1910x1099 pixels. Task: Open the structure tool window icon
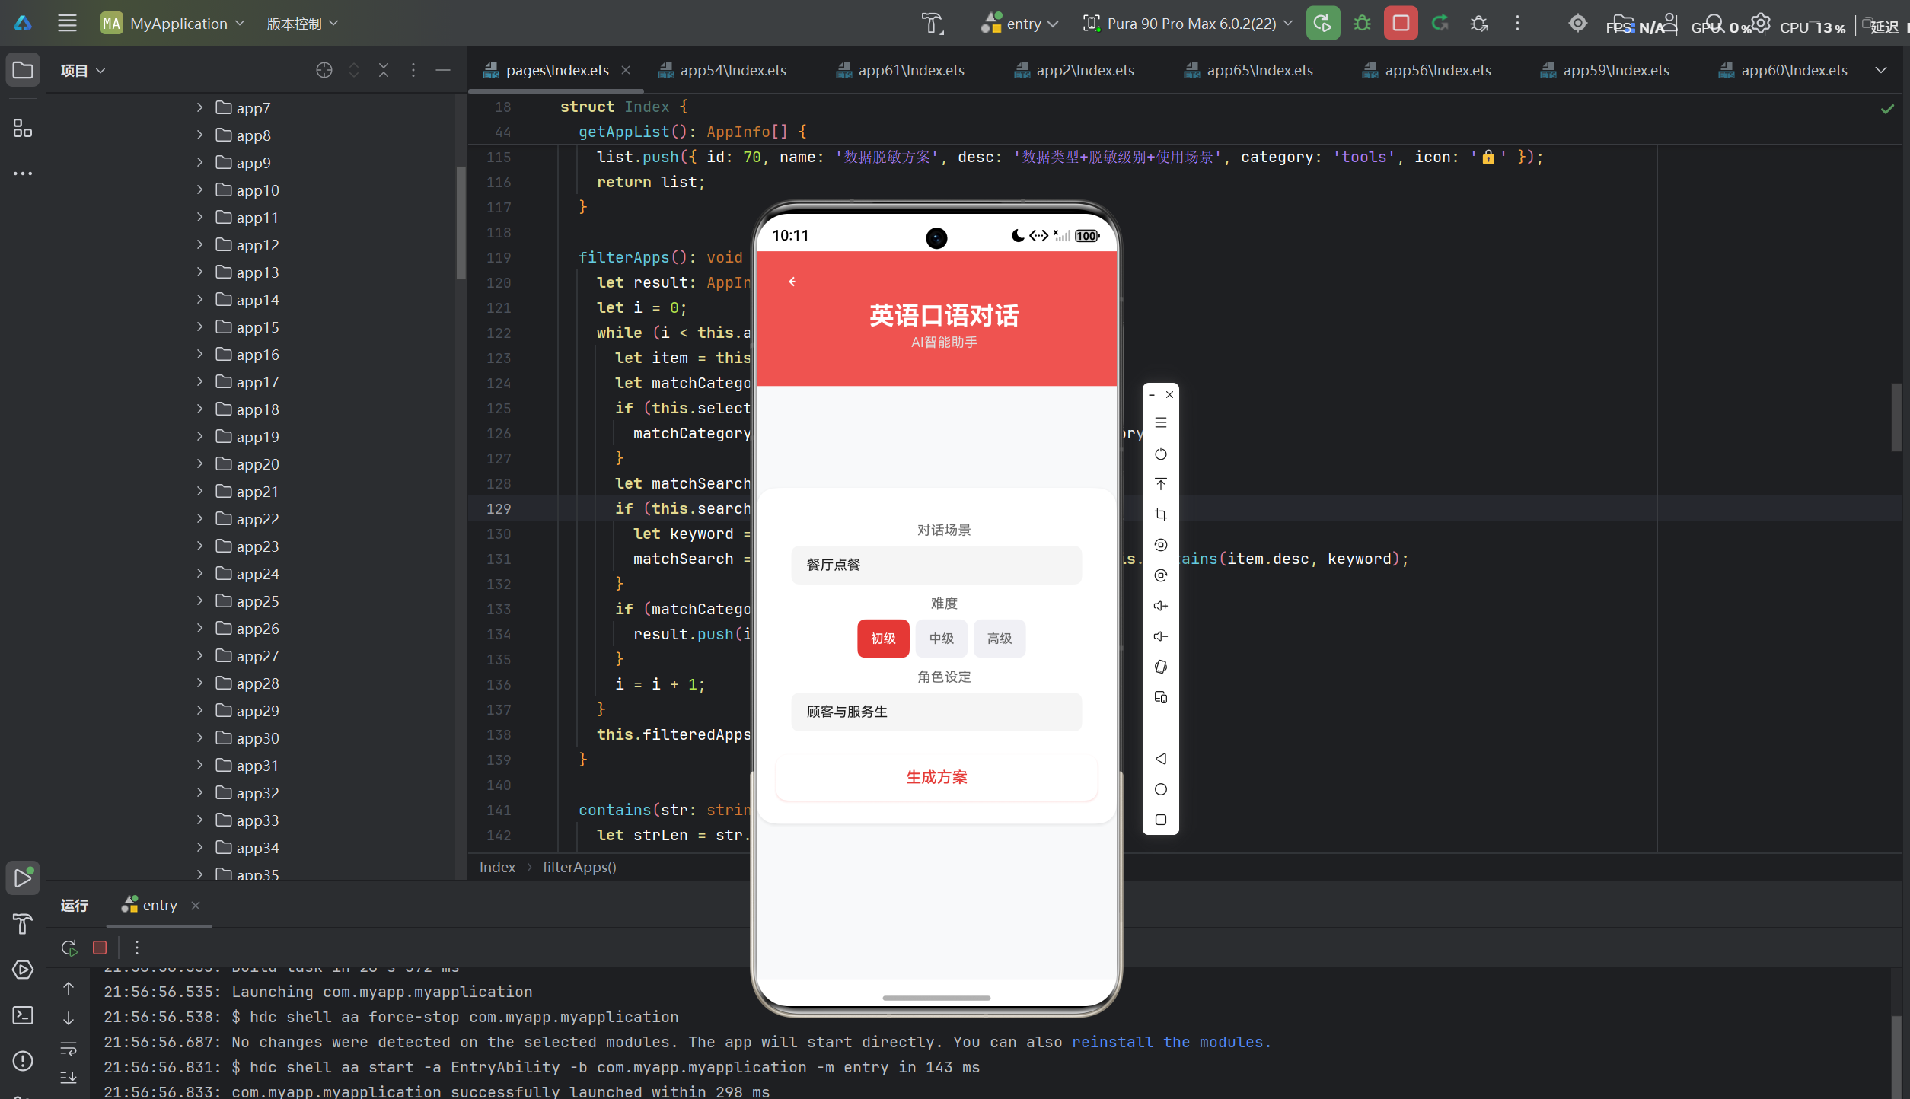tap(23, 128)
